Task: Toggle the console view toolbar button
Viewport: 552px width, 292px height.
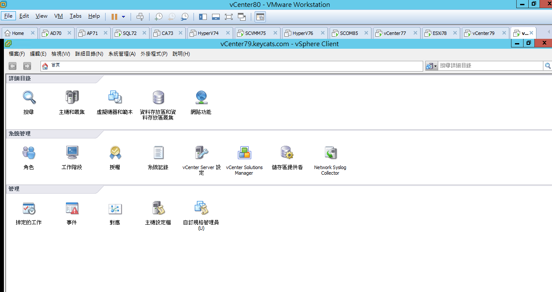Action: [x=260, y=16]
